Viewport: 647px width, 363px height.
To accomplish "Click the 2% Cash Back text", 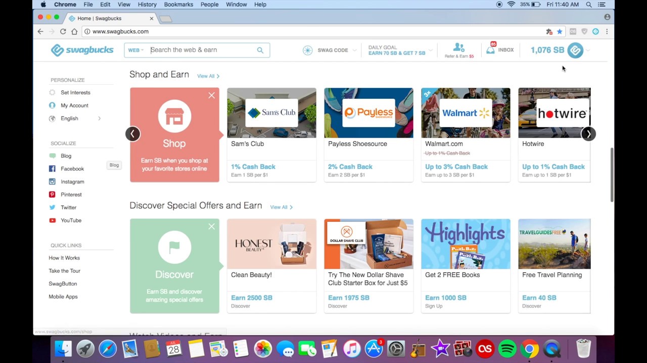I will pyautogui.click(x=350, y=167).
